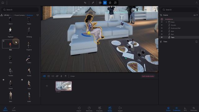Go to Posed humans breadcrumb
This screenshot has height=112, width=199.
pos(20,15)
